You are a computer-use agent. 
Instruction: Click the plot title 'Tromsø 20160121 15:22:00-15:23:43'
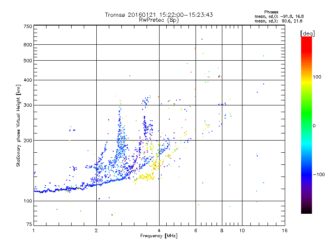coord(159,15)
